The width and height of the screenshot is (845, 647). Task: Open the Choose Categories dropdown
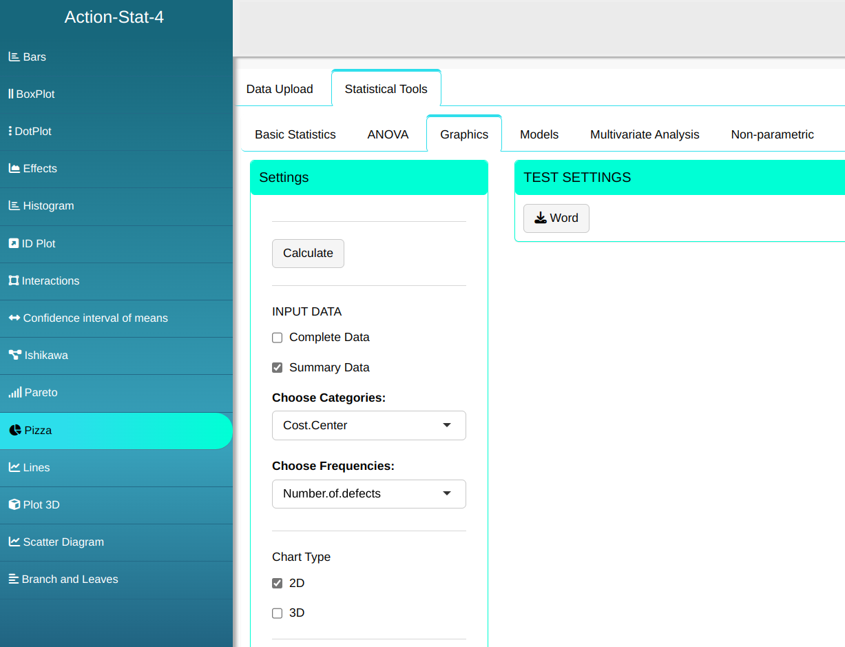(368, 425)
